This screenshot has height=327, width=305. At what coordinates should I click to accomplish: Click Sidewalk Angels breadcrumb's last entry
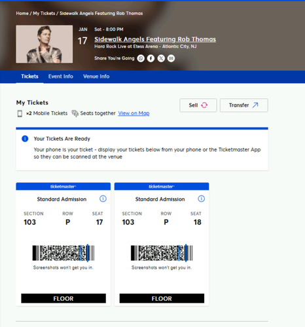pyautogui.click(x=101, y=13)
